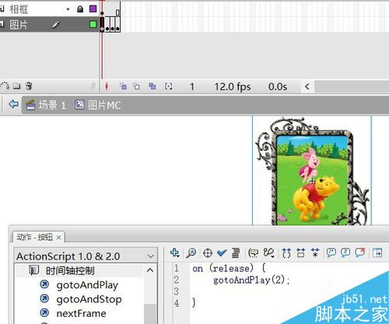The image size is (389, 324).
Task: Click purple outline swatch of 相框 layer
Action: [93, 9]
